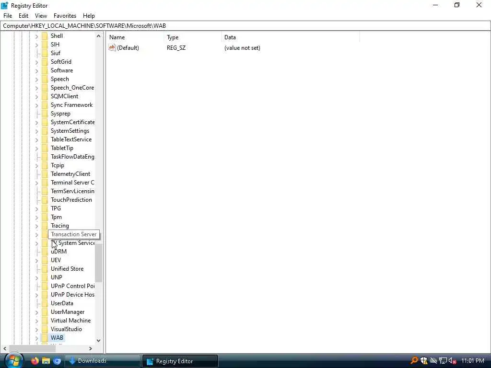Open the Help menu
491x368 pixels.
89,16
